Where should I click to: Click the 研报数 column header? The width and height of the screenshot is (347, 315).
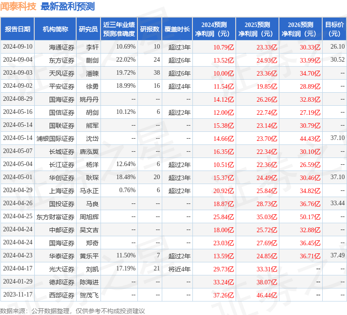coord(150,29)
